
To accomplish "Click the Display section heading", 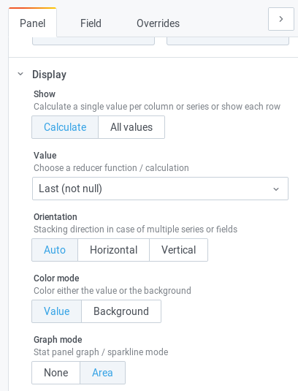I will (50, 75).
